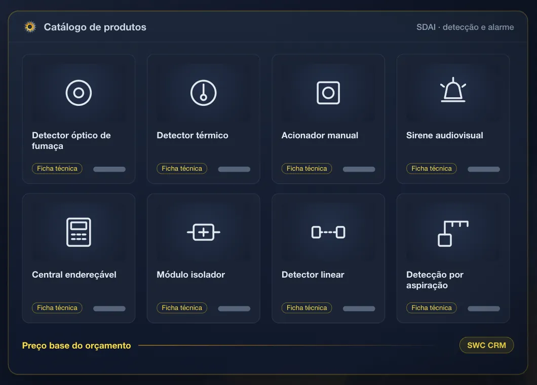
Task: Click the gray price bar on Acionador manual card
Action: [x=359, y=169]
